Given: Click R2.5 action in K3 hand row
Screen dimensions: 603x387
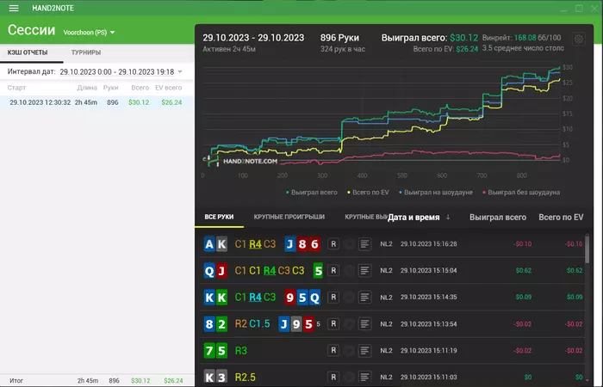Looking at the screenshot, I should tap(245, 377).
